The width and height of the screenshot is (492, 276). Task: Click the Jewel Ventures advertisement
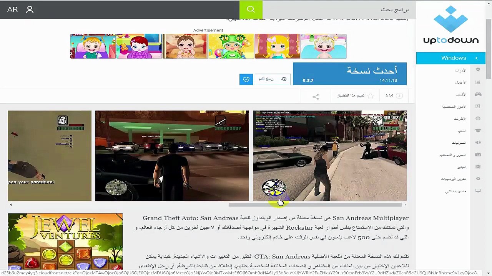[x=65, y=242]
